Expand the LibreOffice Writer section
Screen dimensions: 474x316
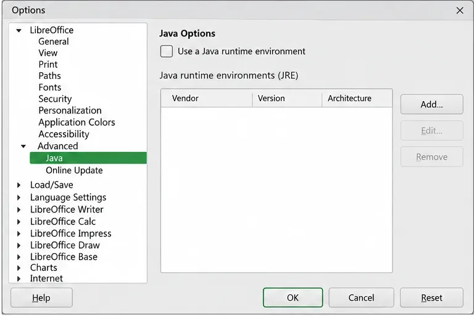[19, 210]
